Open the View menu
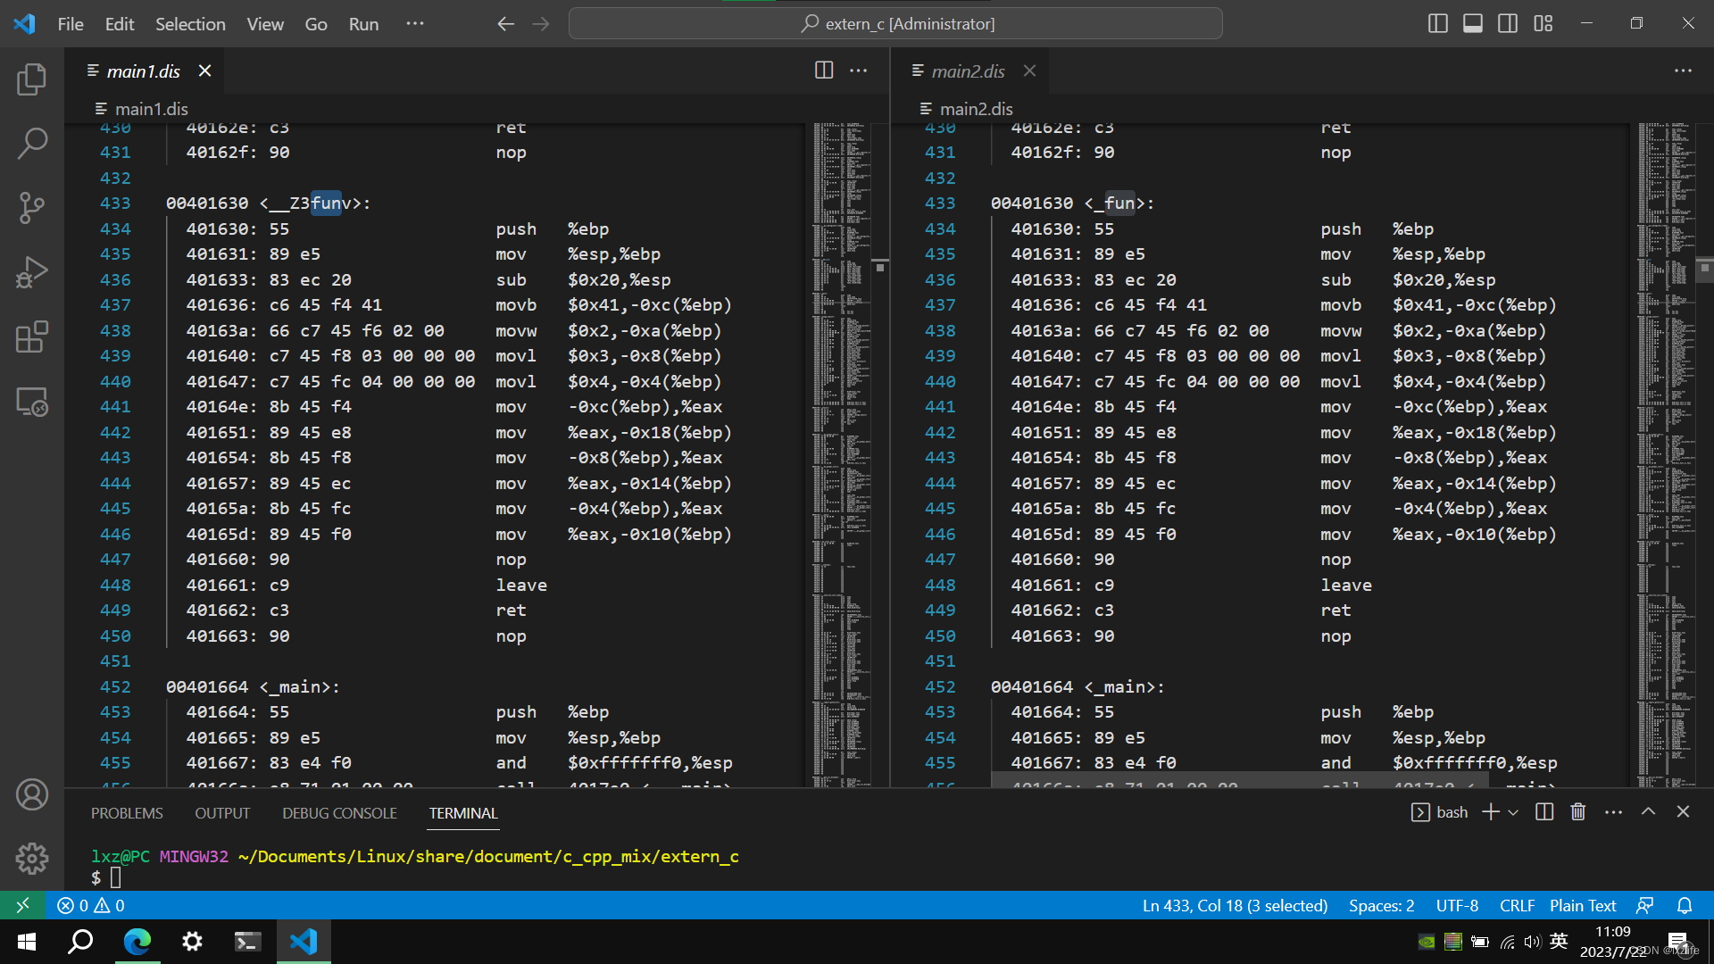The image size is (1714, 964). coord(264,24)
